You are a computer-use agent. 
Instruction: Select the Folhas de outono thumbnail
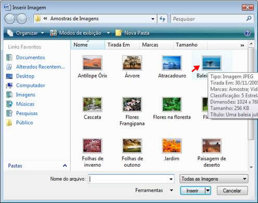pos(132,146)
